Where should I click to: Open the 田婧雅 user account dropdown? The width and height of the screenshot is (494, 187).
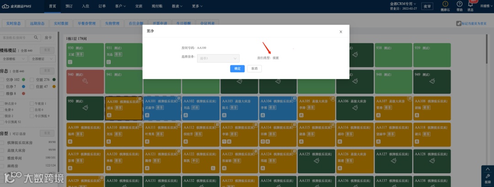coord(487,5)
